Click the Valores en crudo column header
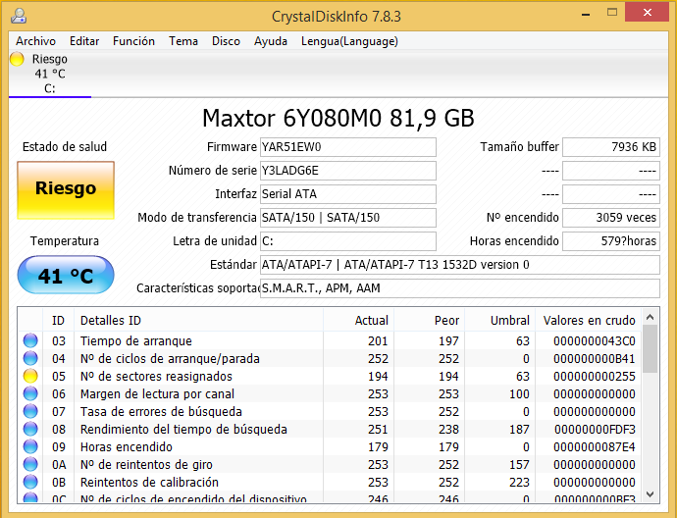677x518 pixels. (588, 320)
